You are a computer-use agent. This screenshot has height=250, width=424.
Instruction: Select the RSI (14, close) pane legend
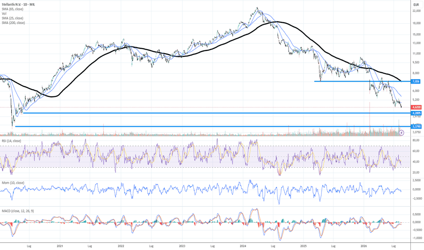point(11,141)
